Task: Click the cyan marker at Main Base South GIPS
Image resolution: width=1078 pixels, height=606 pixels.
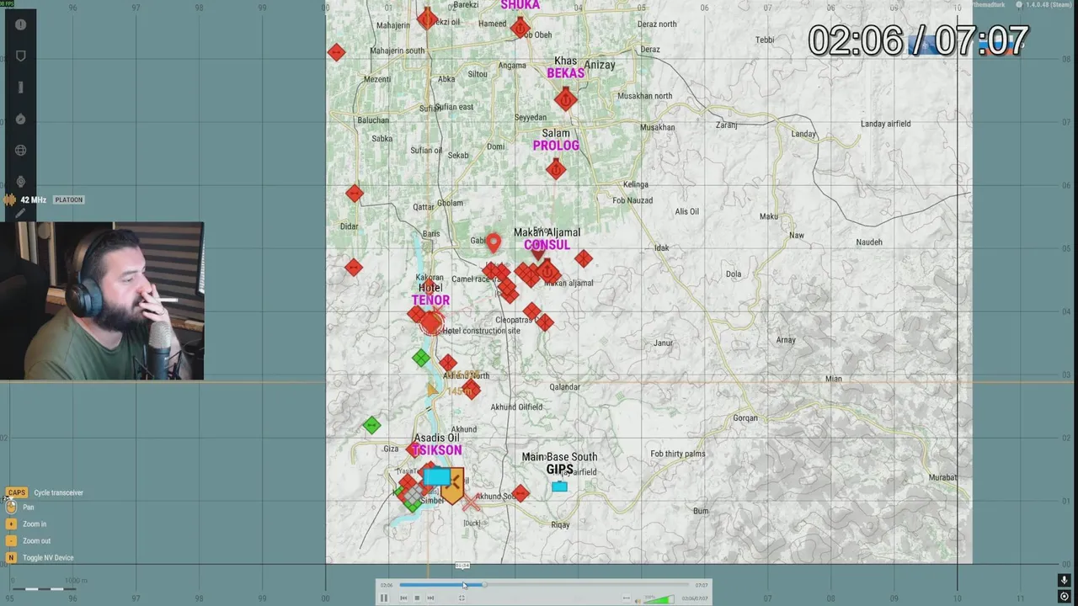Action: pos(559,486)
